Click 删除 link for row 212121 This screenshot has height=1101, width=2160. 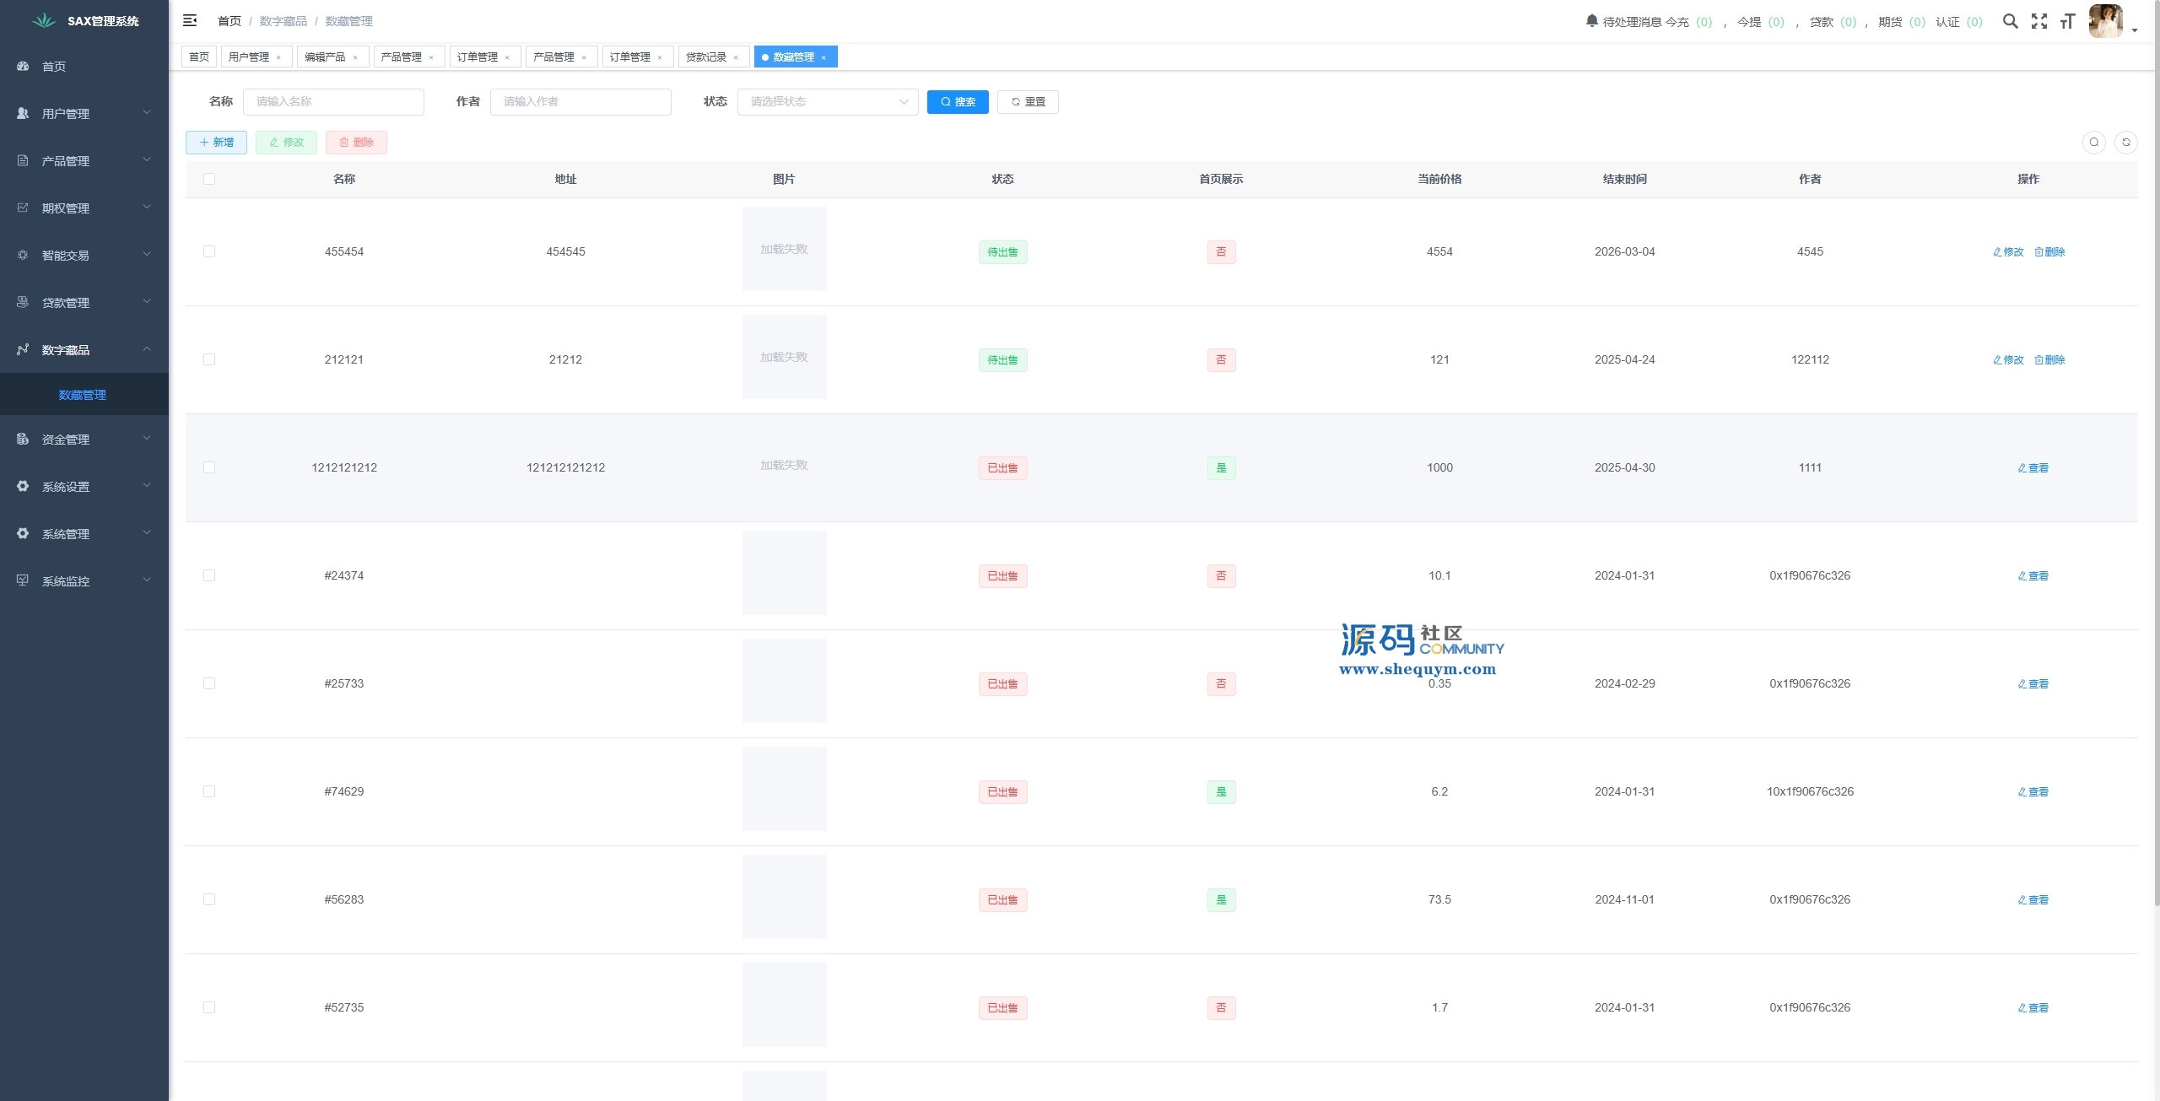click(2049, 360)
